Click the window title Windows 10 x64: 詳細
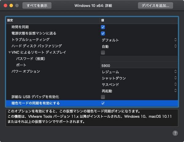 tap(93, 6)
